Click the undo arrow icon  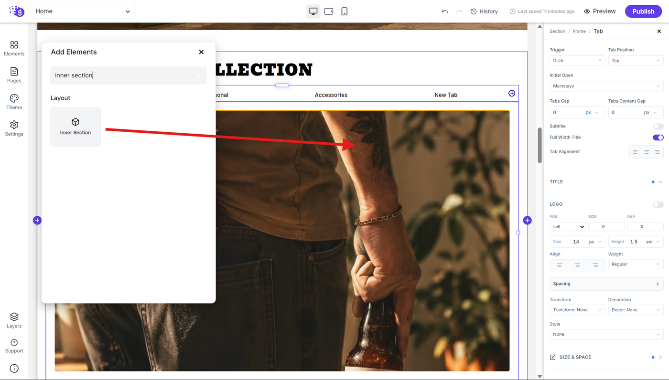point(445,11)
